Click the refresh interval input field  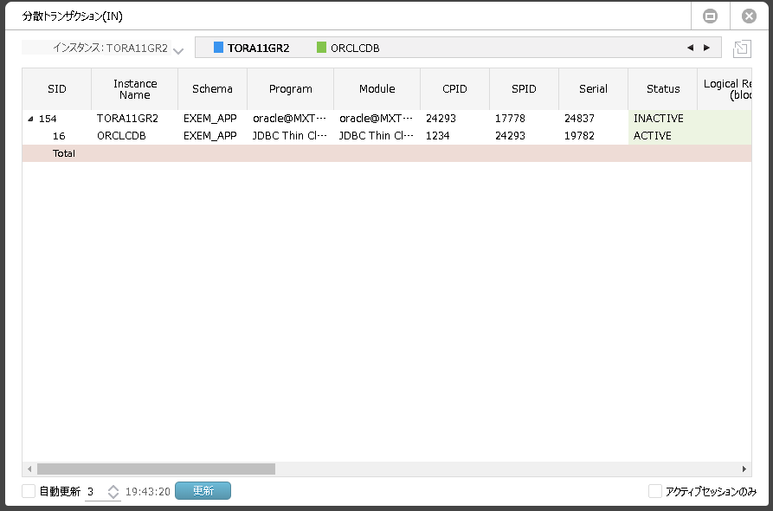(x=96, y=491)
